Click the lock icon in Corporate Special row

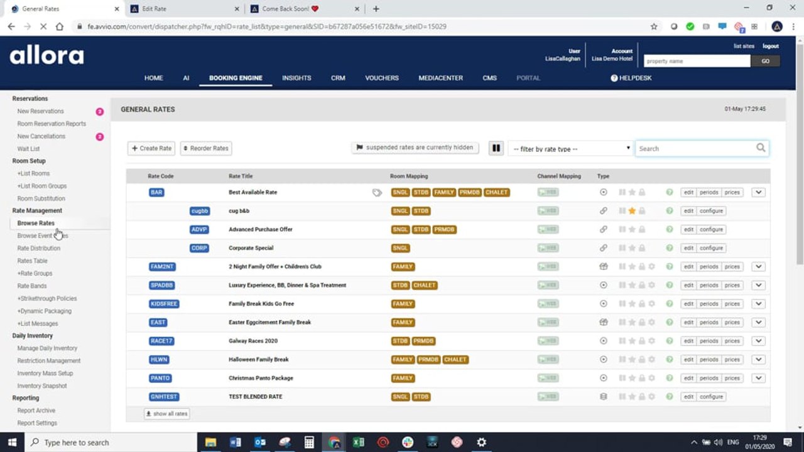coord(642,248)
